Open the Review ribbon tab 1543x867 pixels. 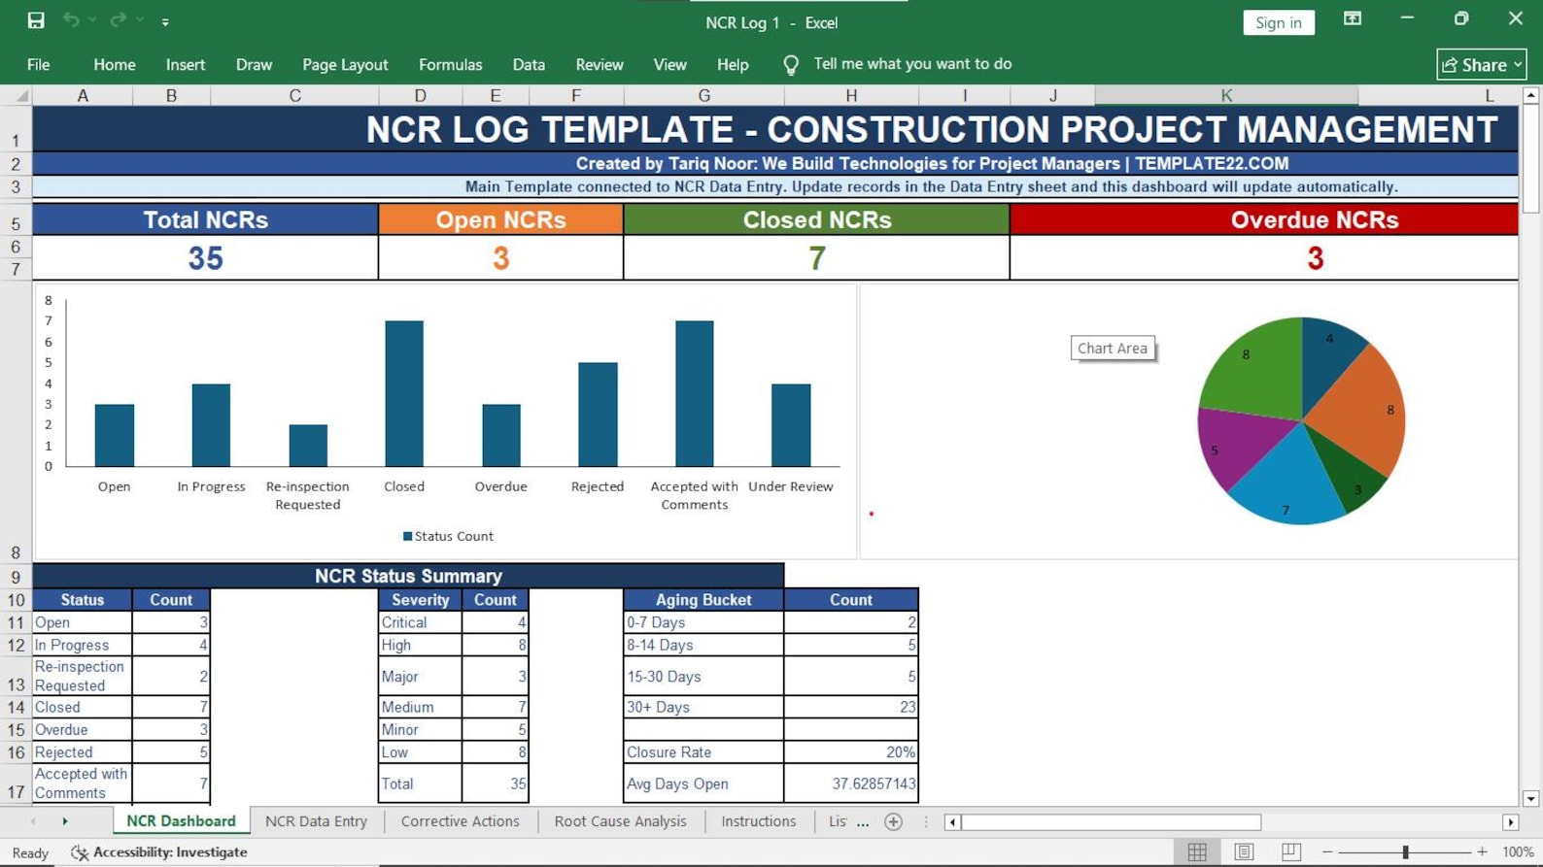(600, 64)
